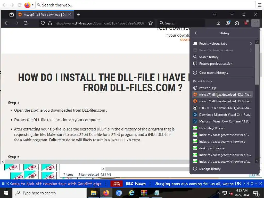Open the Firefox account icon
This screenshot has width=264, height=198.
(x=228, y=23)
